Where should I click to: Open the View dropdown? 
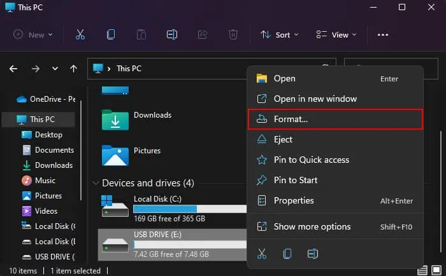pos(336,35)
